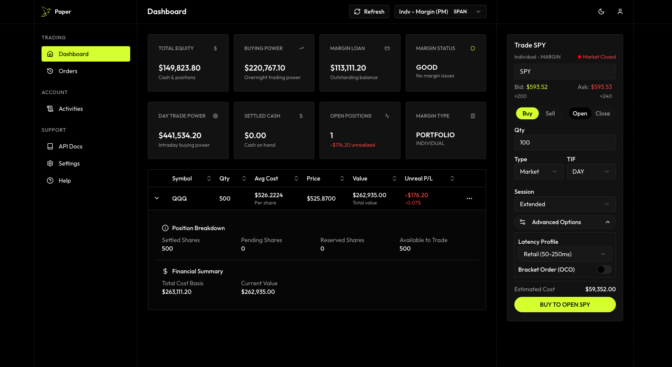Select the Open position option
The height and width of the screenshot is (367, 672).
pyautogui.click(x=580, y=113)
